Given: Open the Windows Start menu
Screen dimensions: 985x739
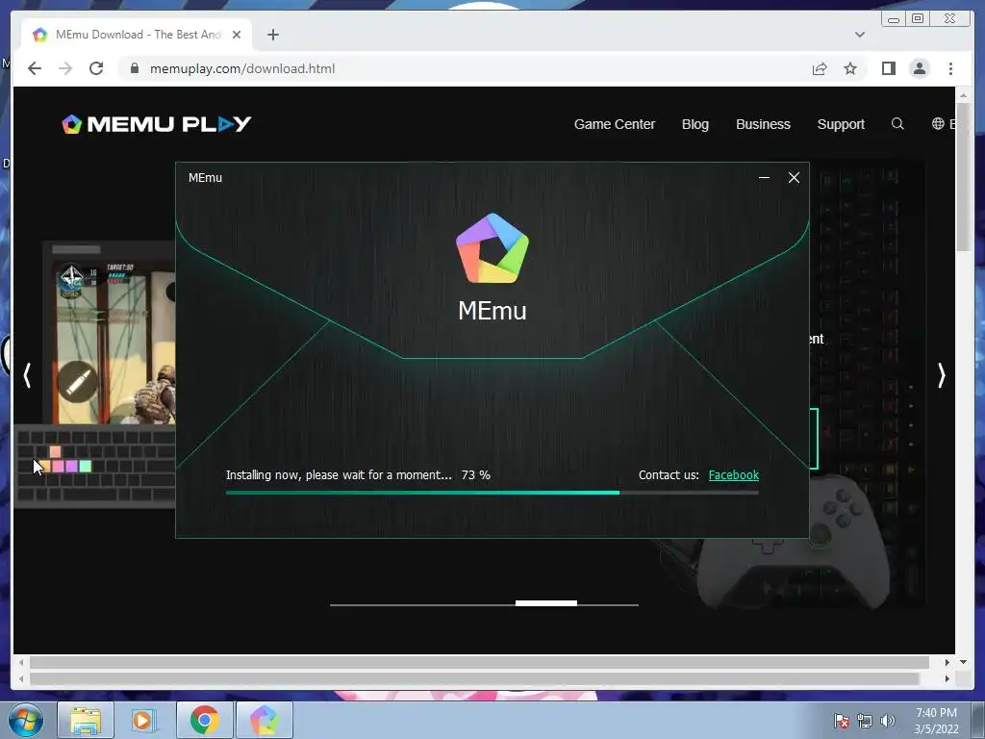Looking at the screenshot, I should tap(26, 720).
